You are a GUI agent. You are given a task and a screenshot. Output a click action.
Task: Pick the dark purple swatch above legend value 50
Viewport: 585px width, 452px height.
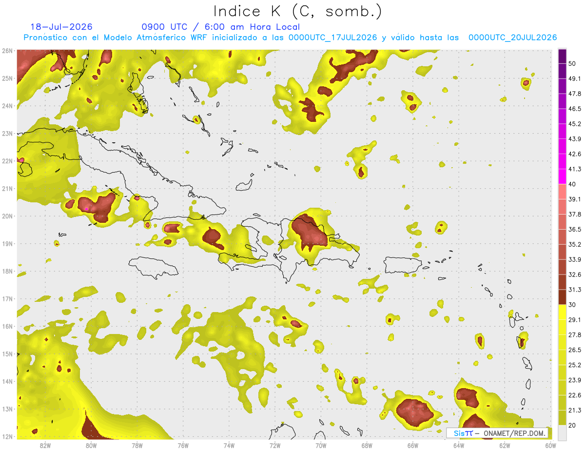pos(562,56)
